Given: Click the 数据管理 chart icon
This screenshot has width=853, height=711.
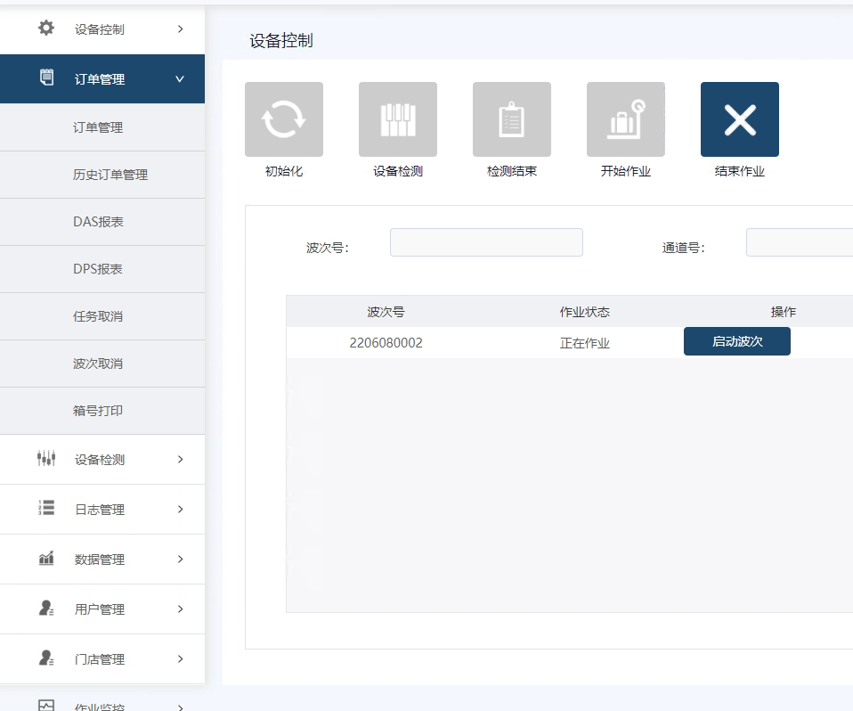Looking at the screenshot, I should [46, 559].
